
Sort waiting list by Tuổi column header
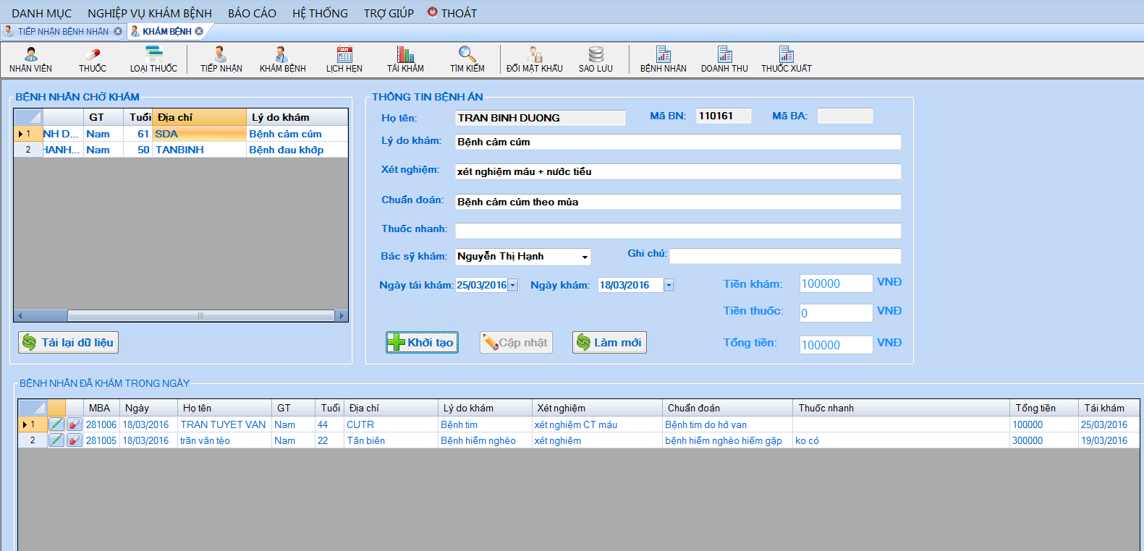coord(137,117)
